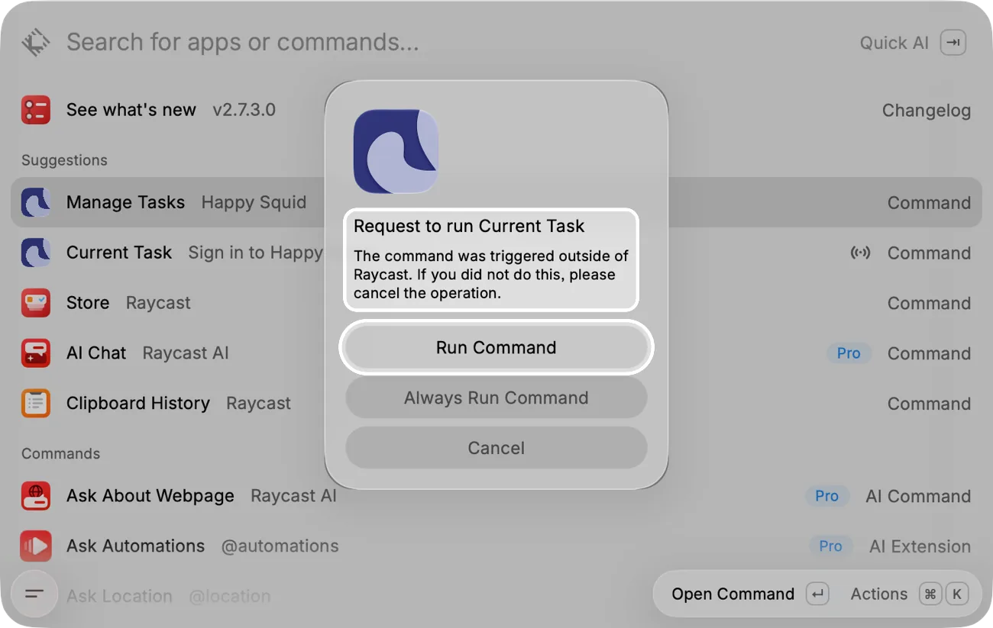Viewport: 993px width, 628px height.
Task: Open the Actions panel
Action: (x=879, y=594)
